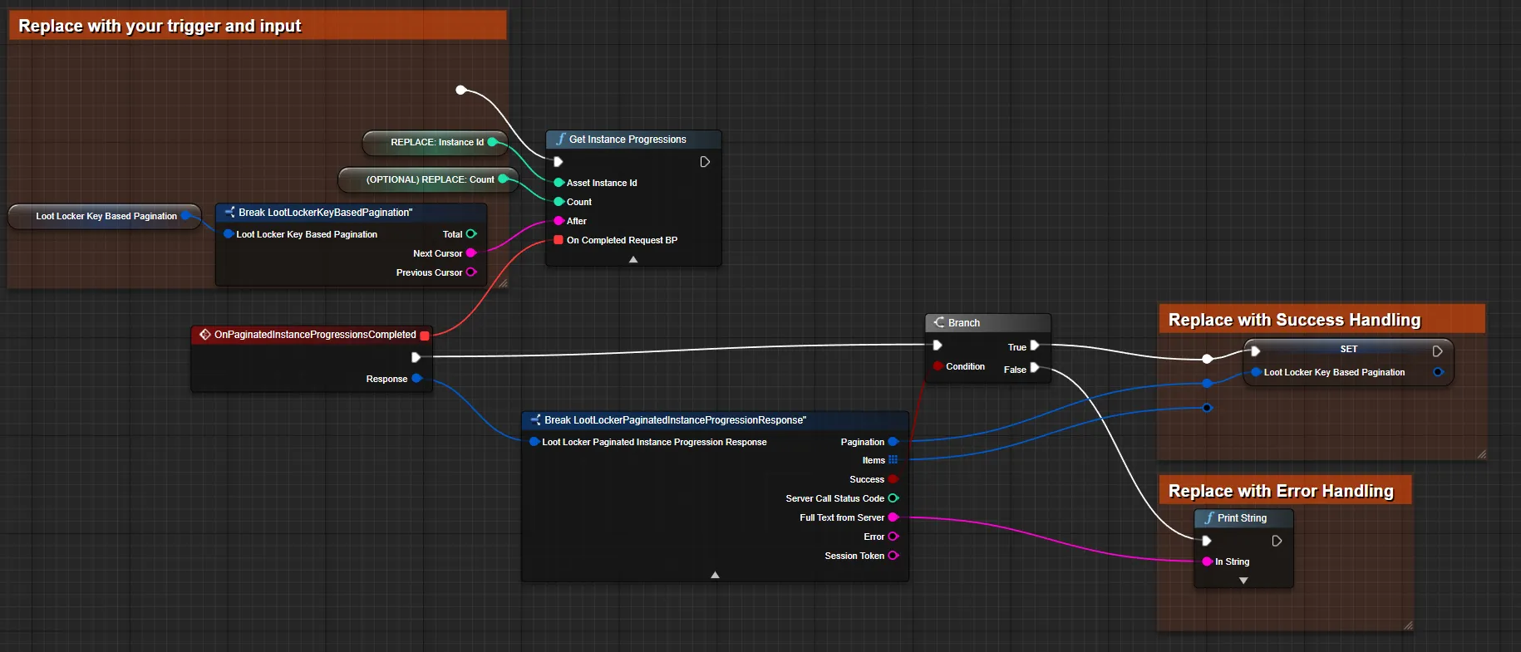The width and height of the screenshot is (1521, 652).
Task: Click the OnPaginatedInstanceProgressionsCompleted execution output pin
Action: point(416,357)
